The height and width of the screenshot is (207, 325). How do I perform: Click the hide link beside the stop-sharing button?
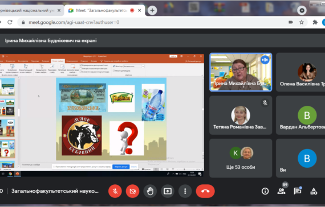click(133, 167)
